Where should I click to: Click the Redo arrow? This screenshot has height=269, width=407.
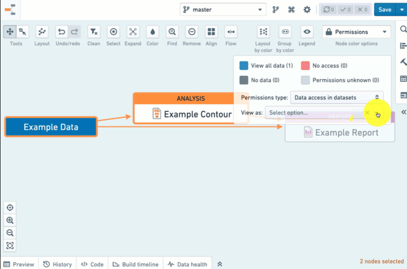click(x=74, y=32)
